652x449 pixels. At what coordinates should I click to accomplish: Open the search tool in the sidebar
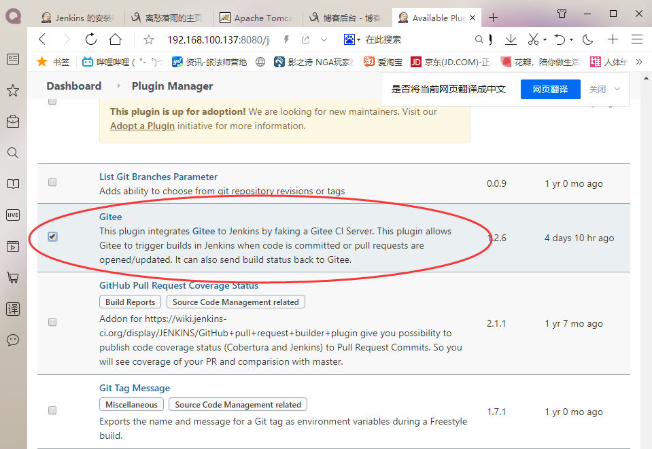click(x=13, y=153)
